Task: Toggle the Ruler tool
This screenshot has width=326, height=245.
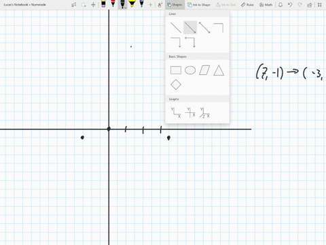Action: [247, 5]
